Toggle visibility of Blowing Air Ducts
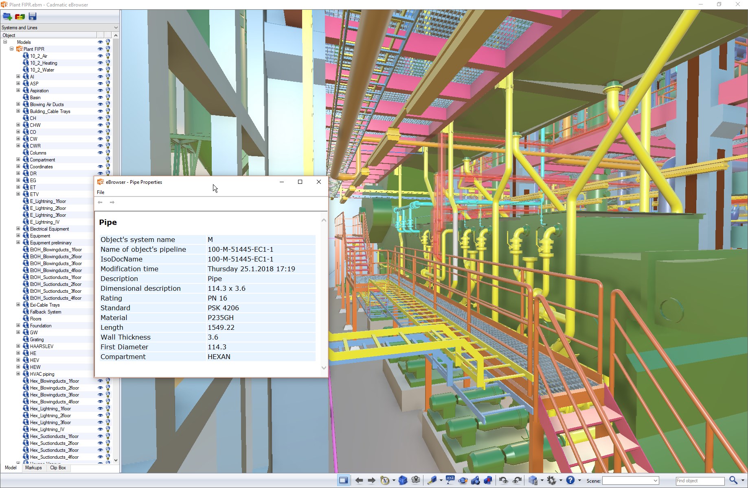Image resolution: width=748 pixels, height=488 pixels. click(100, 104)
